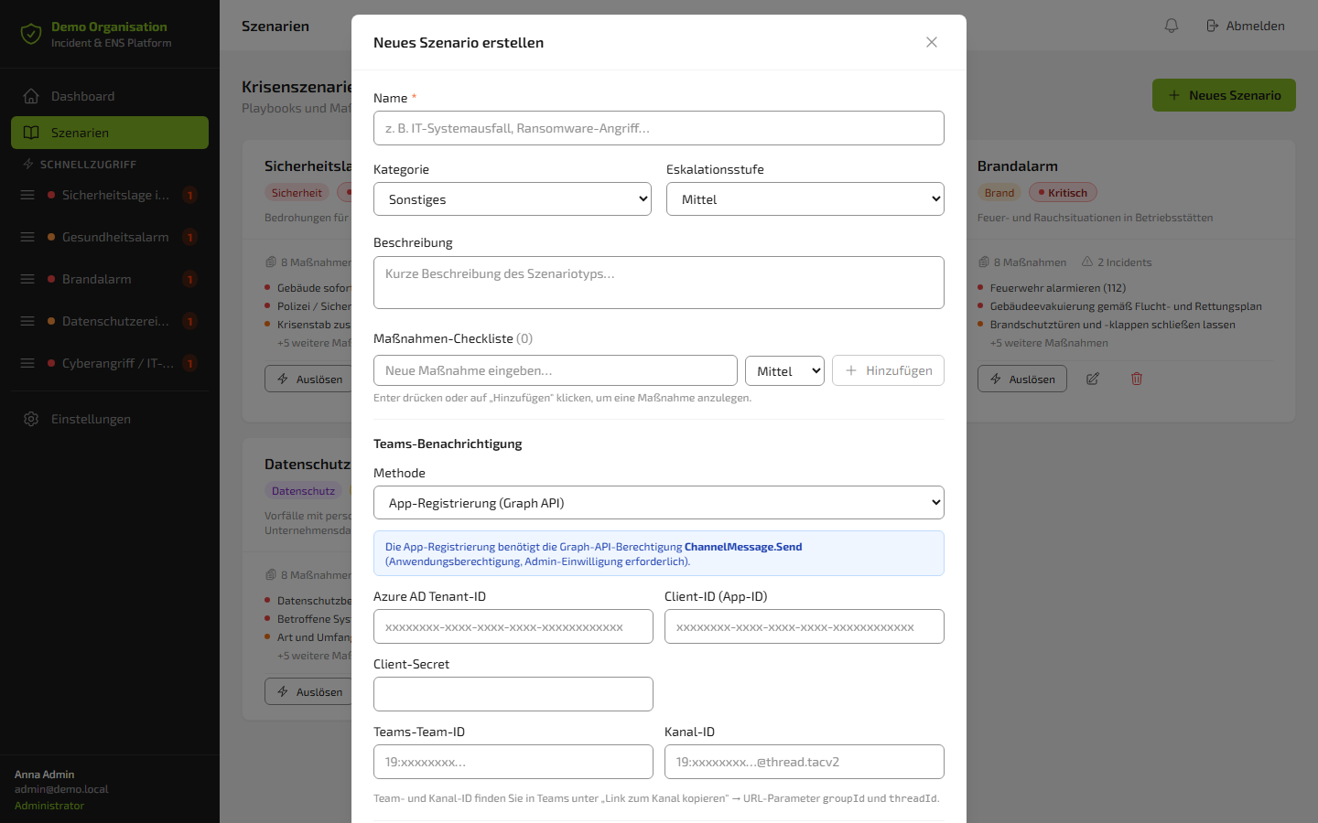Focus the scenario Name input field

659,128
